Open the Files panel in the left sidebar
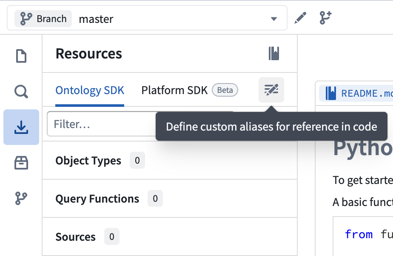Image resolution: width=393 pixels, height=256 pixels. 21,56
